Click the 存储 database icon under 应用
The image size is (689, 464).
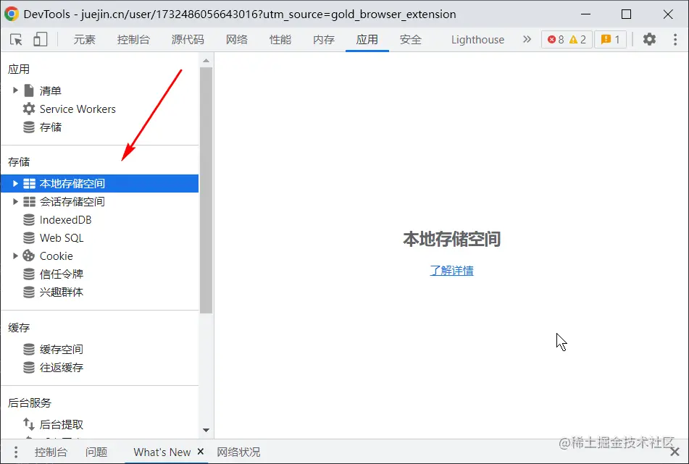tap(29, 127)
